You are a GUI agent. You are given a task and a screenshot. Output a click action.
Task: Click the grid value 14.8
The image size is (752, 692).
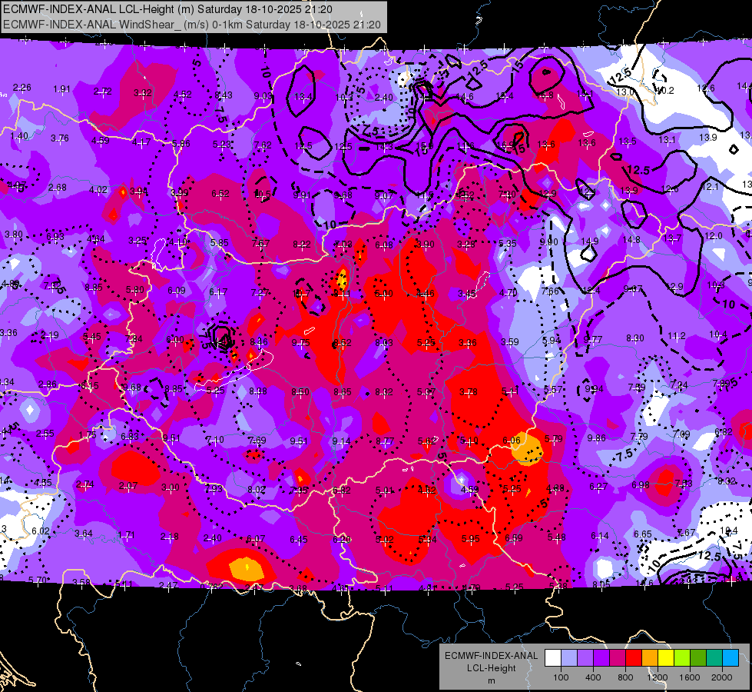[631, 239]
